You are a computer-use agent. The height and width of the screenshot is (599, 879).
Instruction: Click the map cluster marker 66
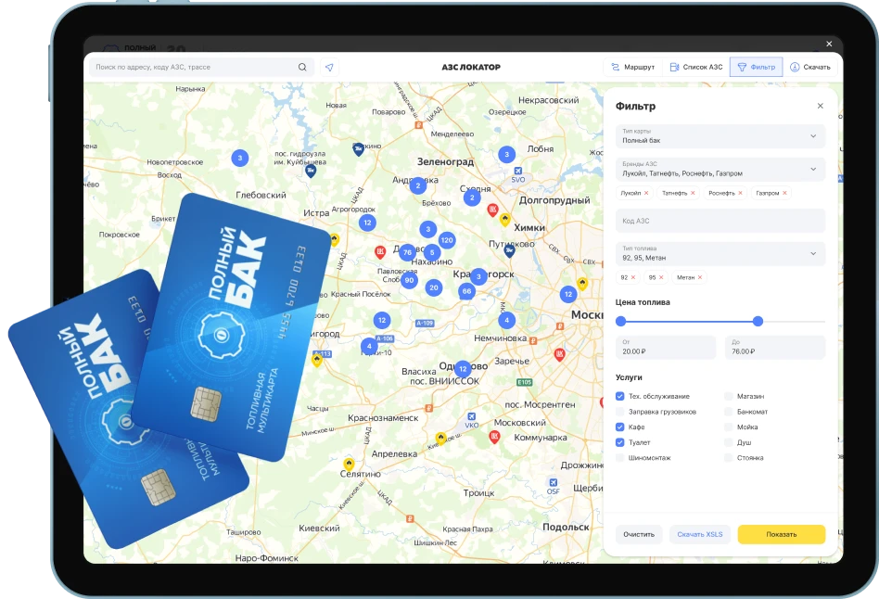[466, 291]
